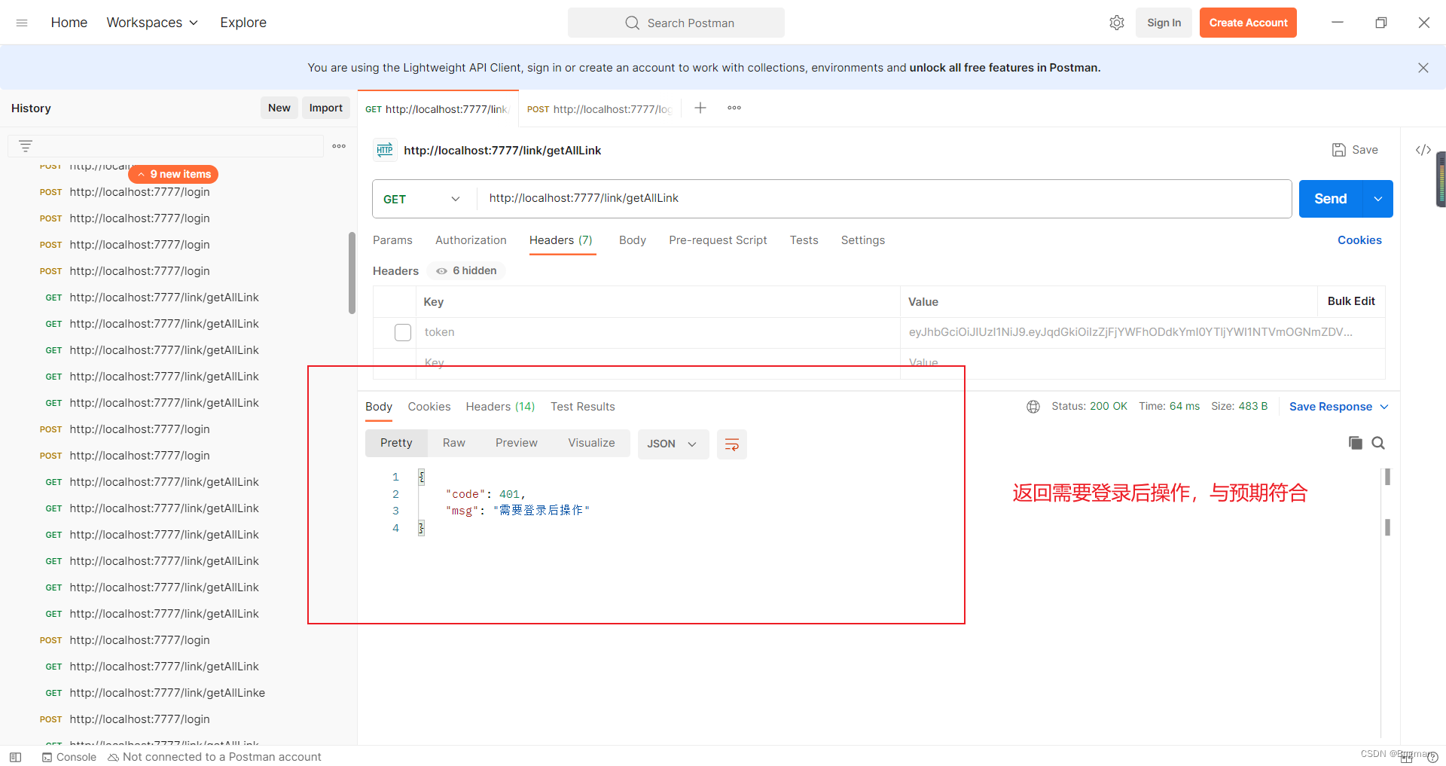Click Create Account button
1446x766 pixels.
[1248, 23]
